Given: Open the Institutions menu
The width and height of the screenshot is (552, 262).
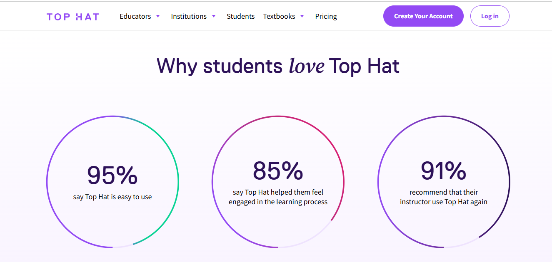Looking at the screenshot, I should point(189,16).
